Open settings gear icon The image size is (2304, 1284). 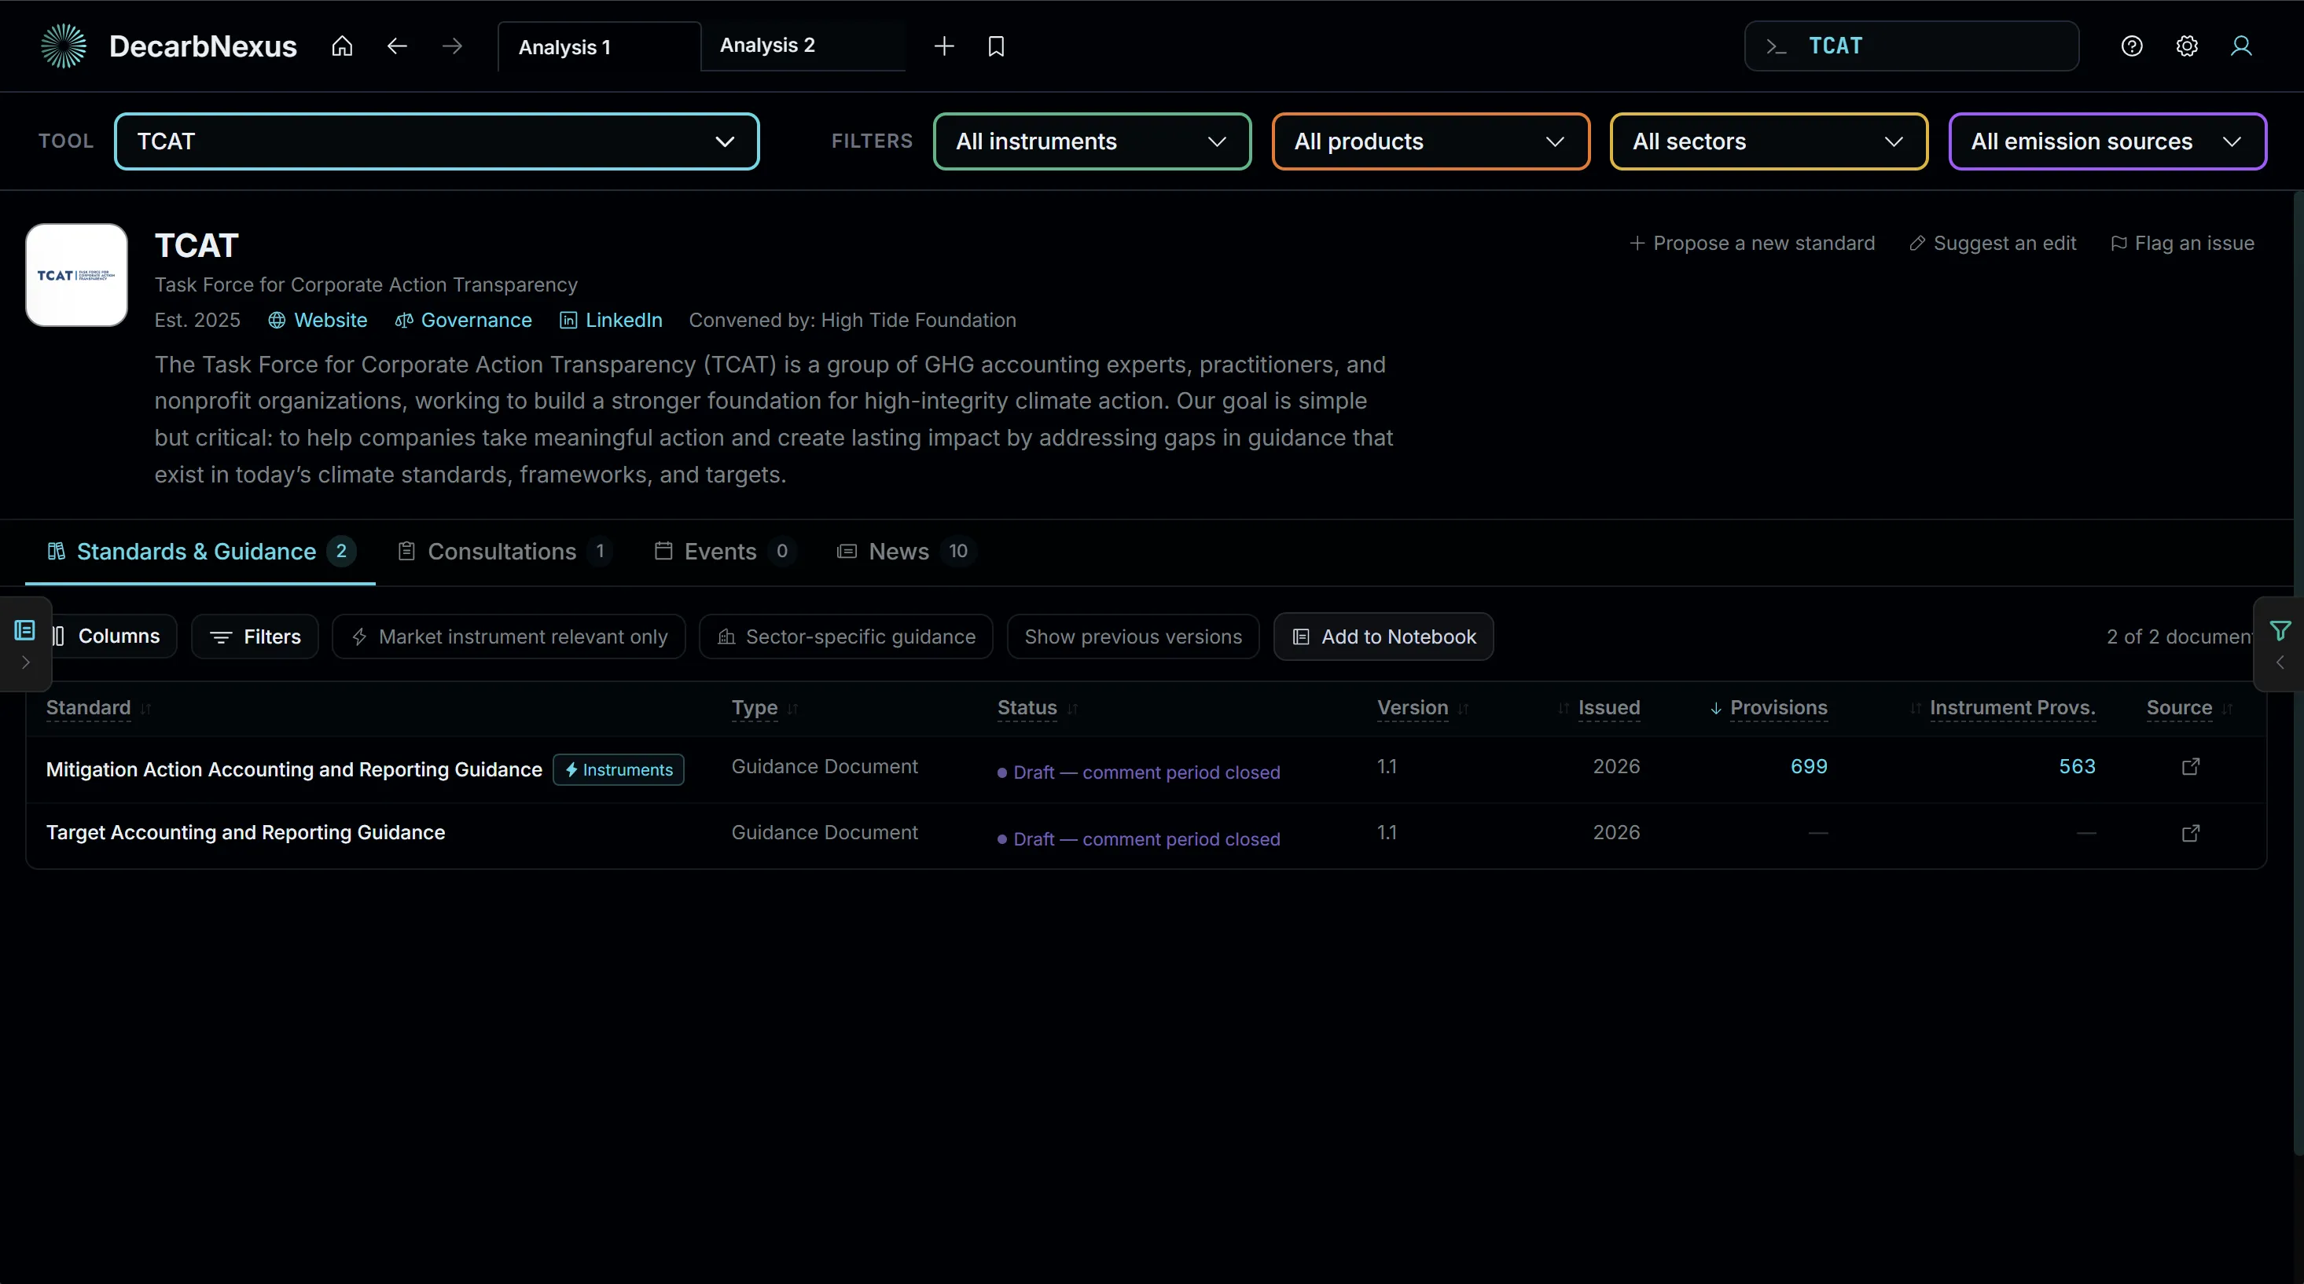point(2187,46)
